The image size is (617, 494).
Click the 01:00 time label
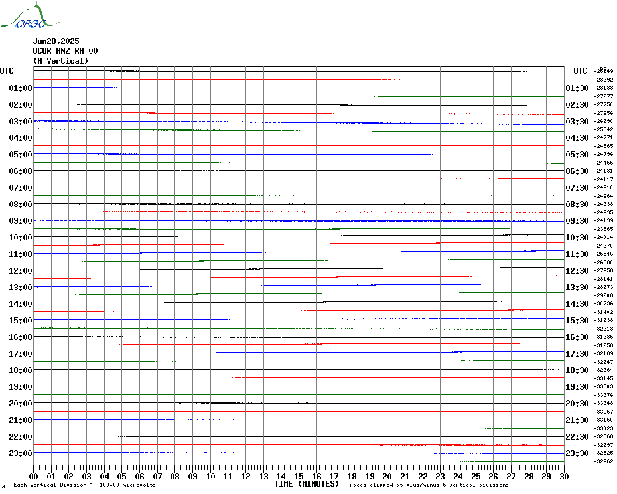tap(21, 88)
